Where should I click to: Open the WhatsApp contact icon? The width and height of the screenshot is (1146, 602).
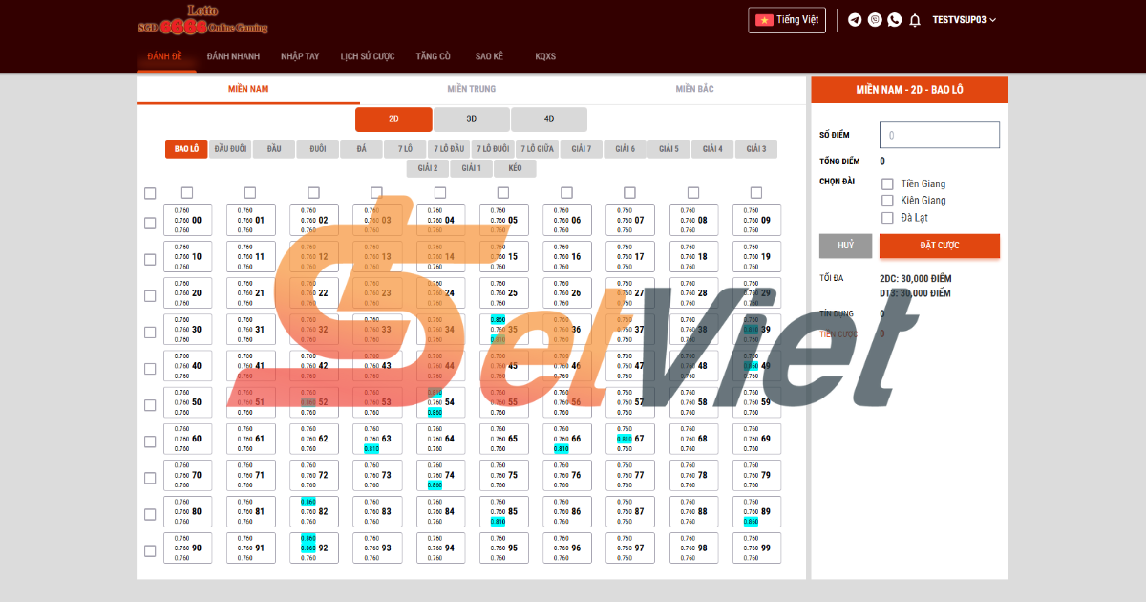pyautogui.click(x=895, y=20)
